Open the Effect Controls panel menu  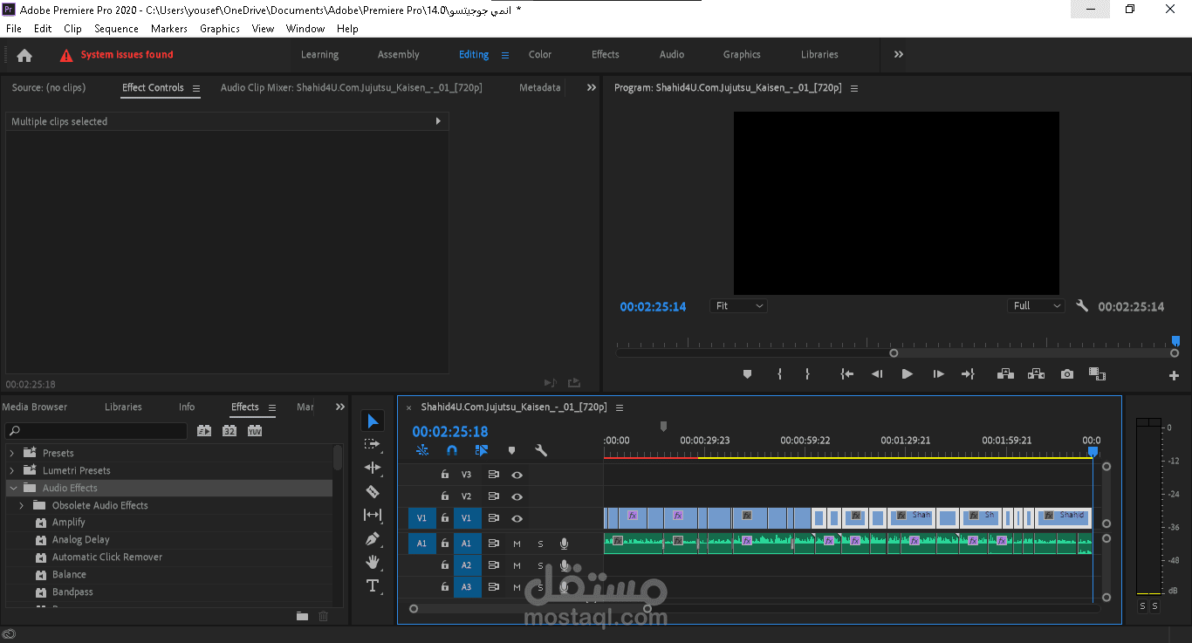[x=196, y=88]
